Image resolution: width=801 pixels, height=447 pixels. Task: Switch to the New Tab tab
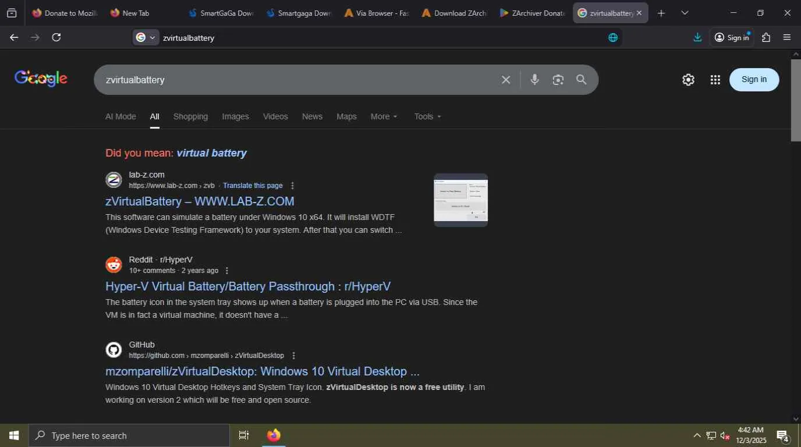143,13
